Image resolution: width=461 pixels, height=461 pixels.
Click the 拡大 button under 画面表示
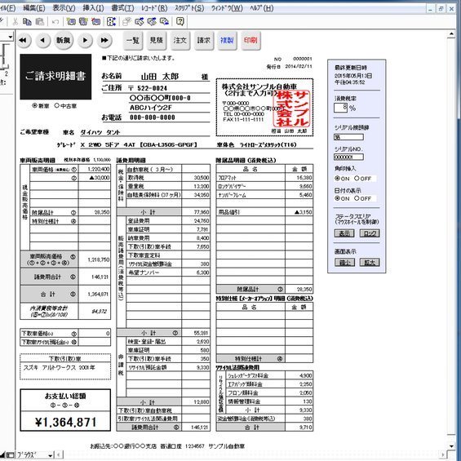370,262
